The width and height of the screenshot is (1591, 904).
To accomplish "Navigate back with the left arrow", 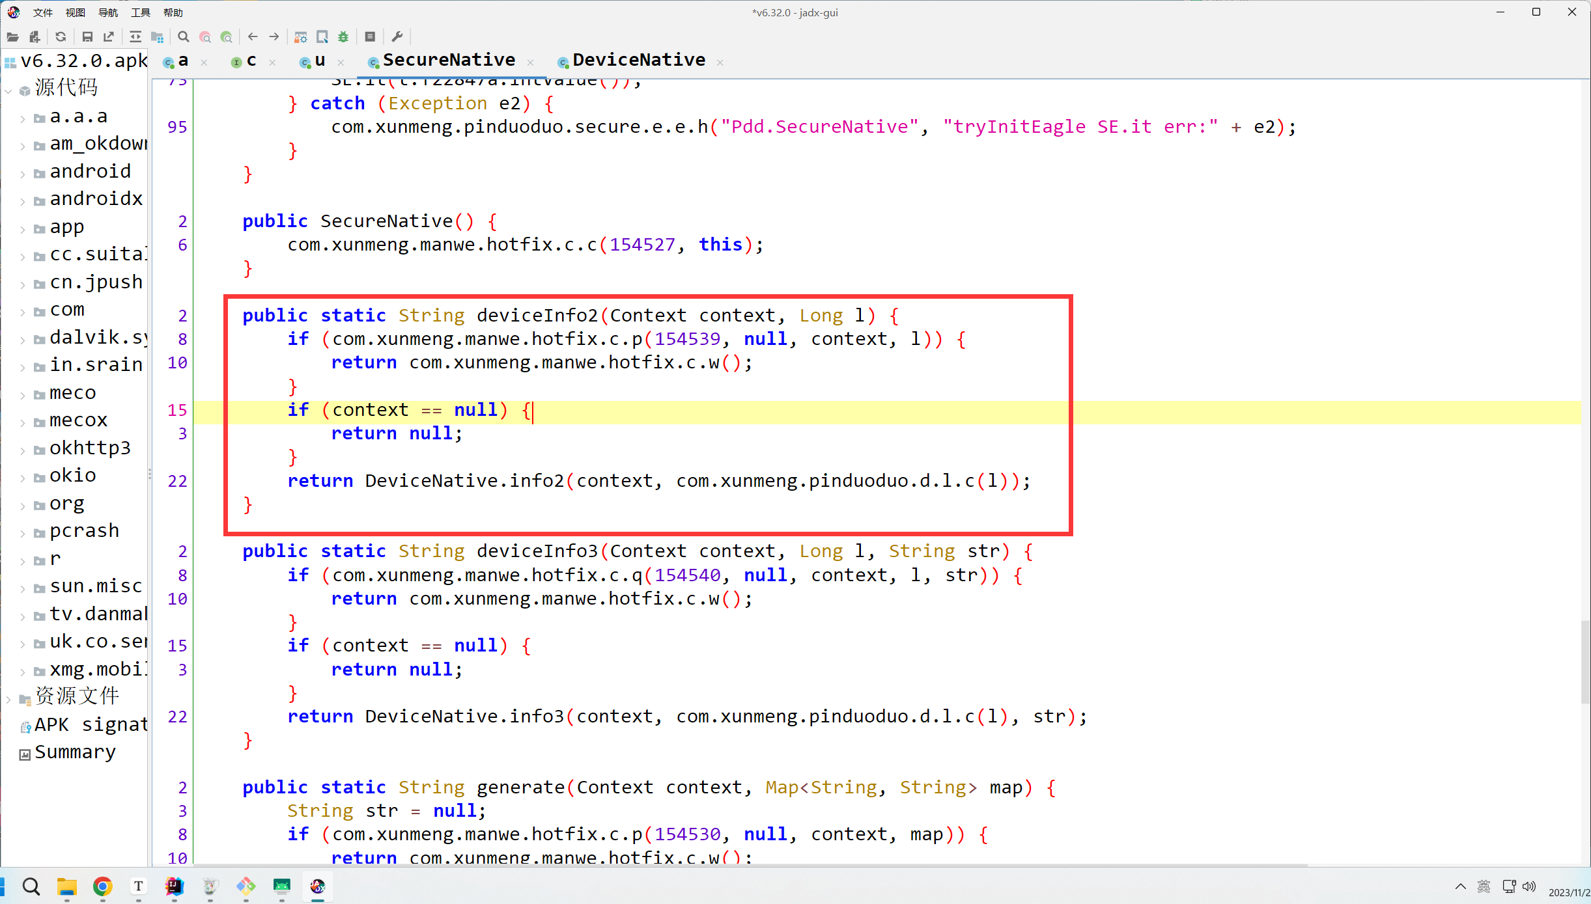I will coord(253,37).
